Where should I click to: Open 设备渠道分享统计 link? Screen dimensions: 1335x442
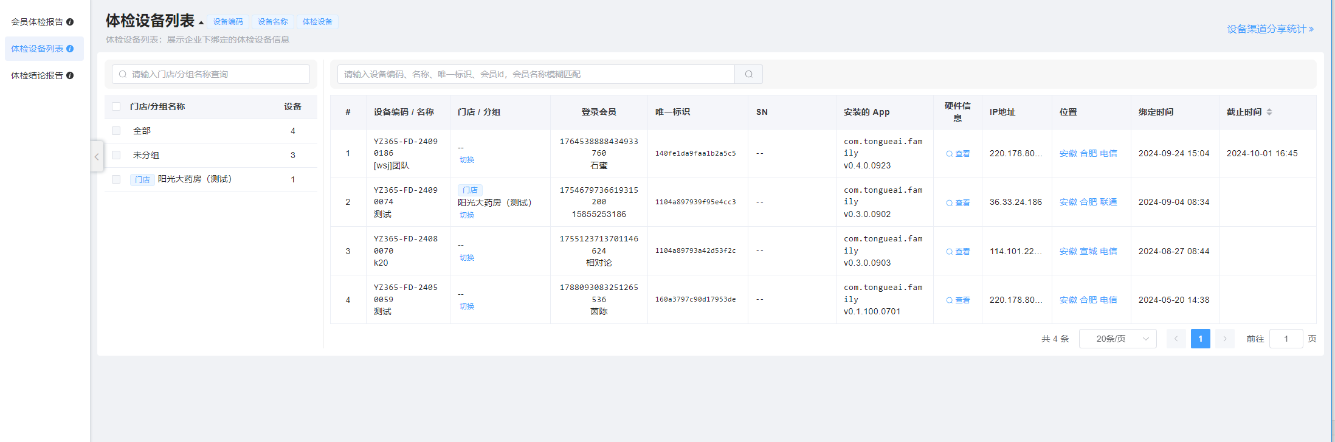1270,29
